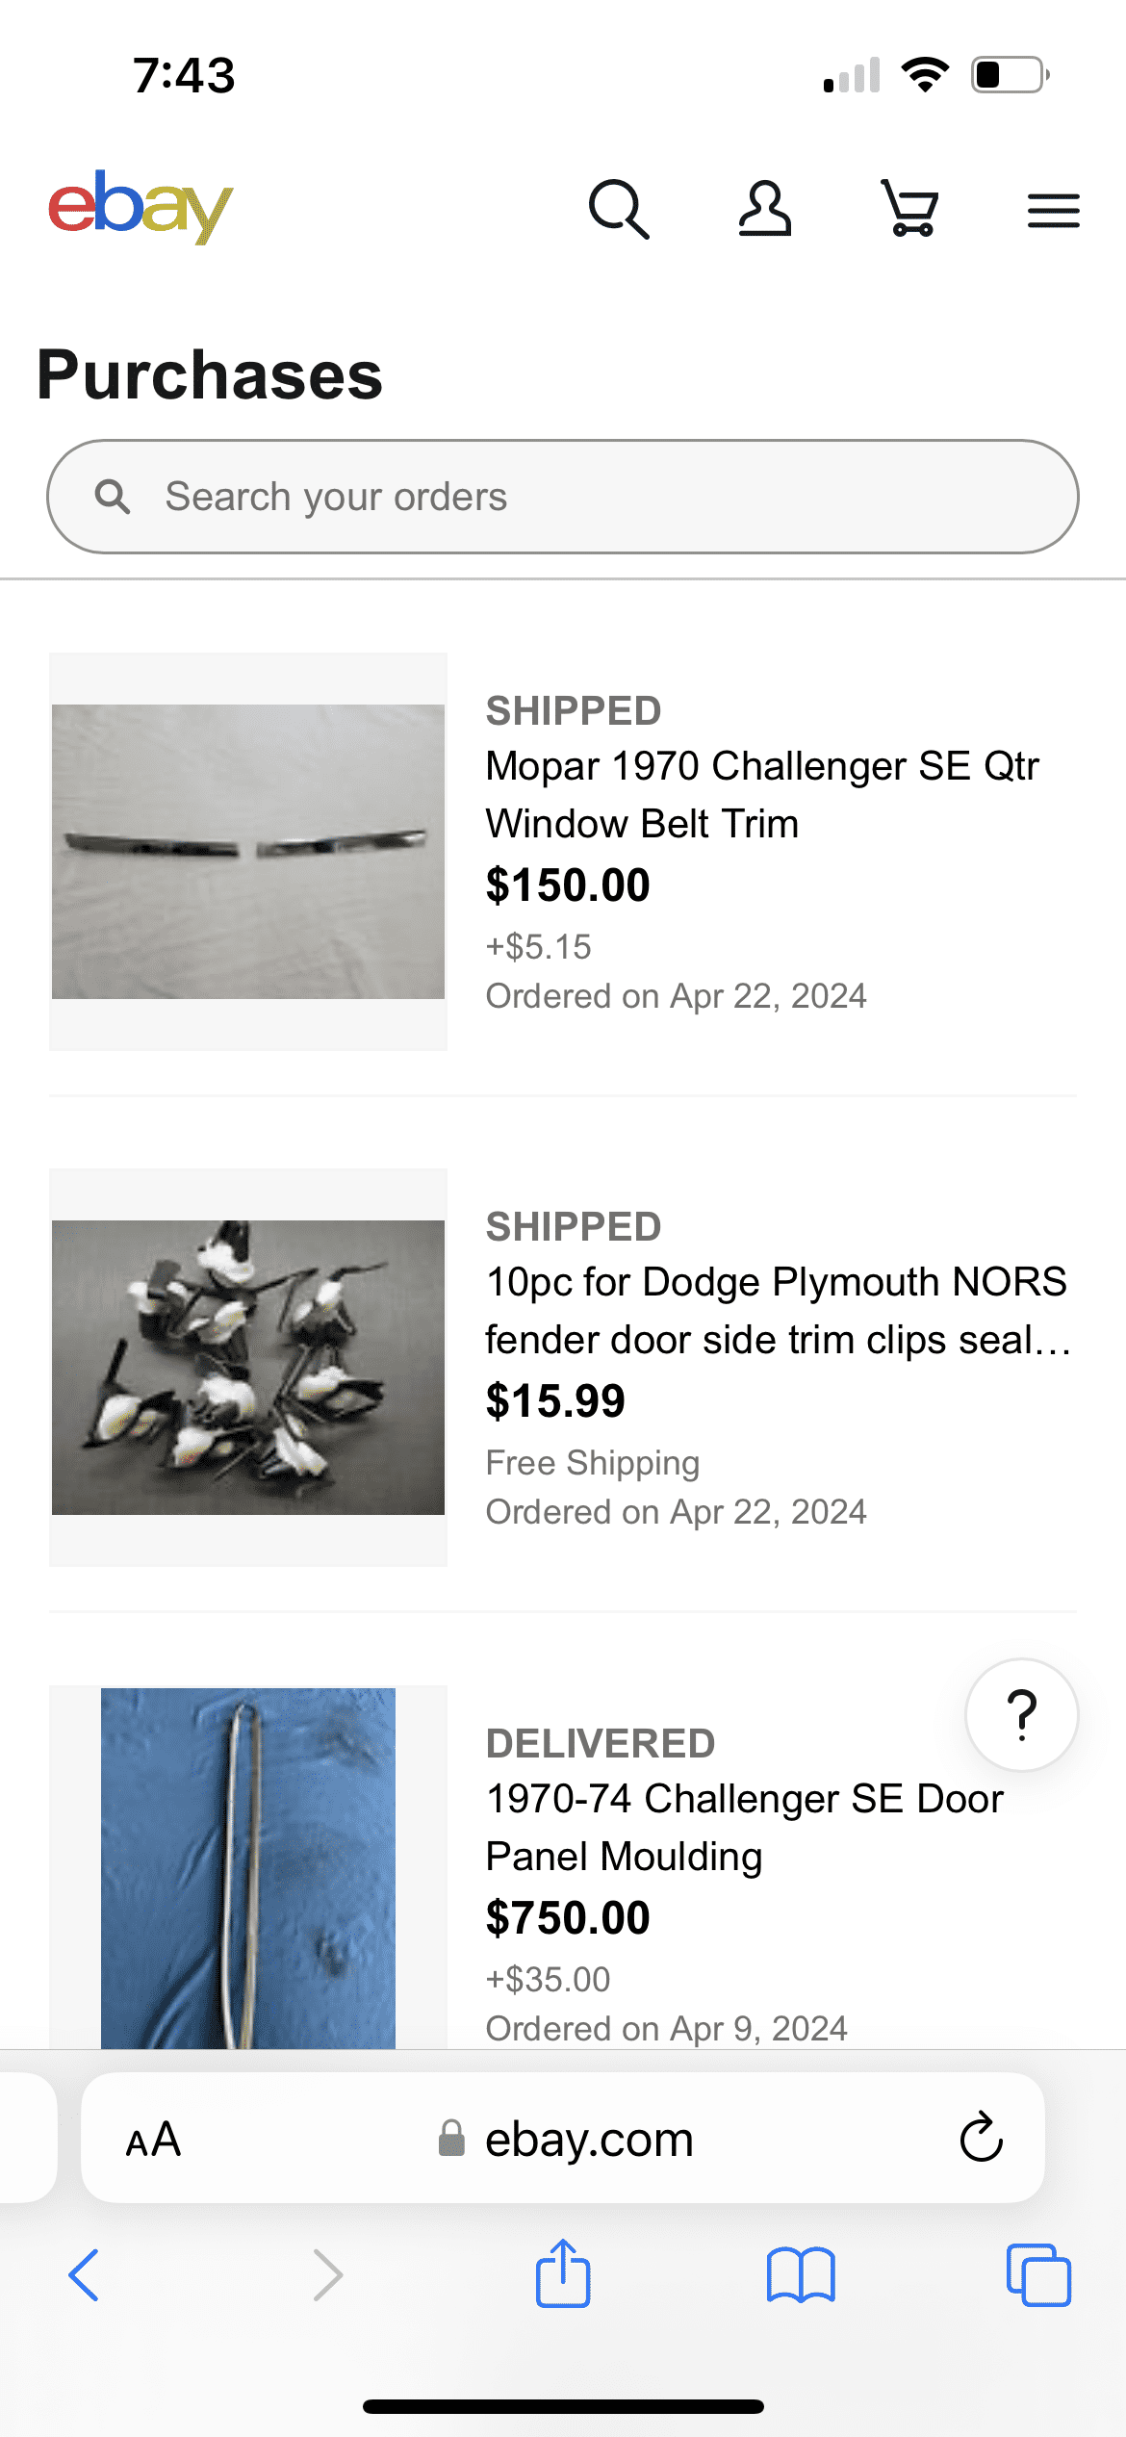Go back to the previous page
The image size is (1126, 2437).
[85, 2275]
